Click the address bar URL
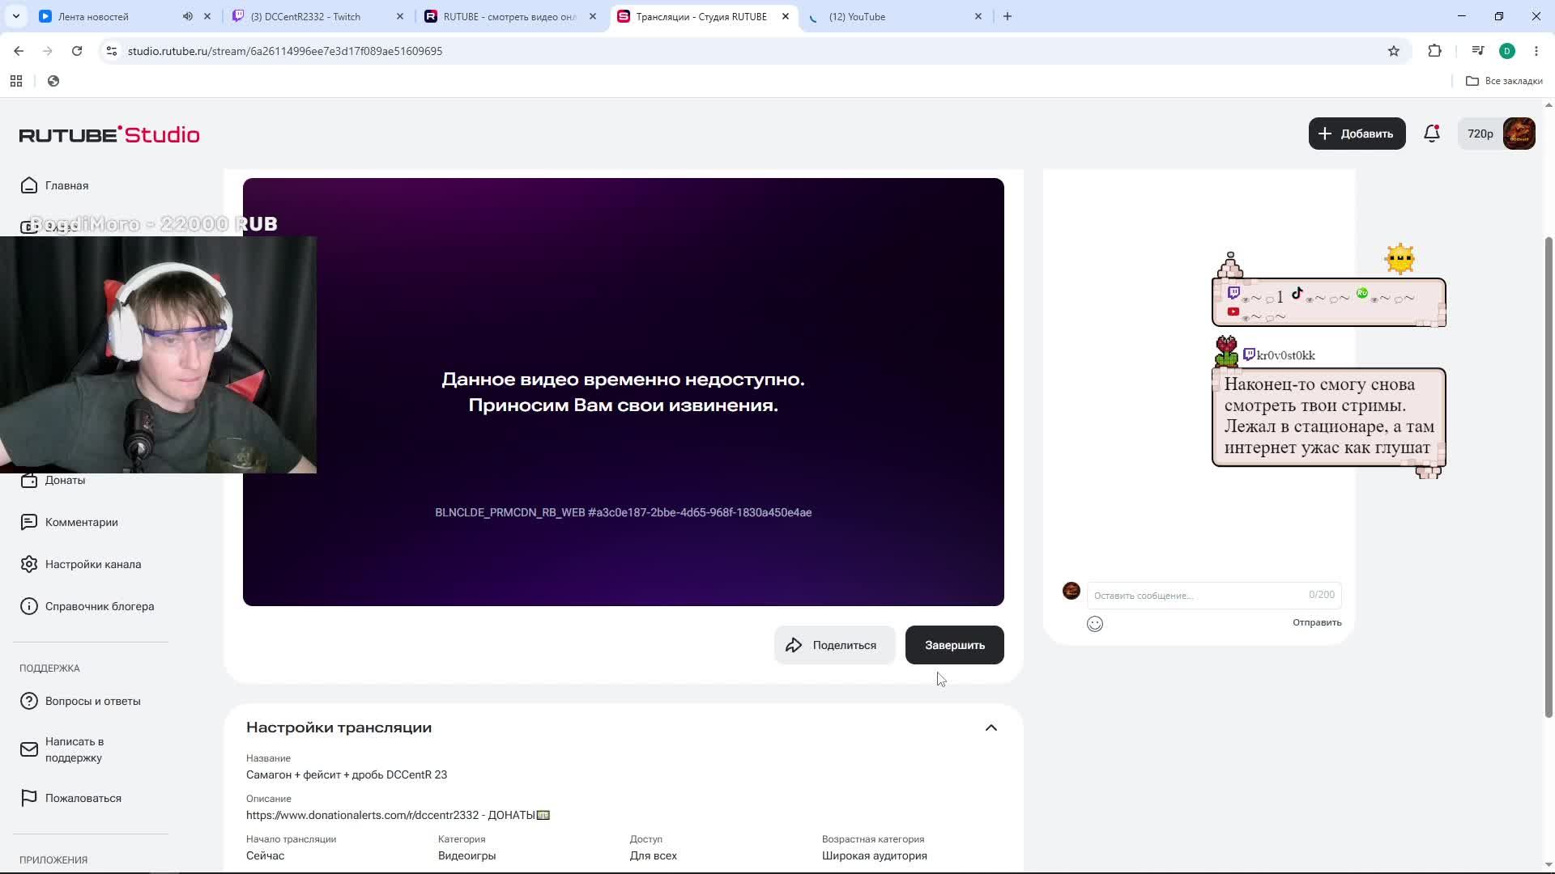 [285, 51]
